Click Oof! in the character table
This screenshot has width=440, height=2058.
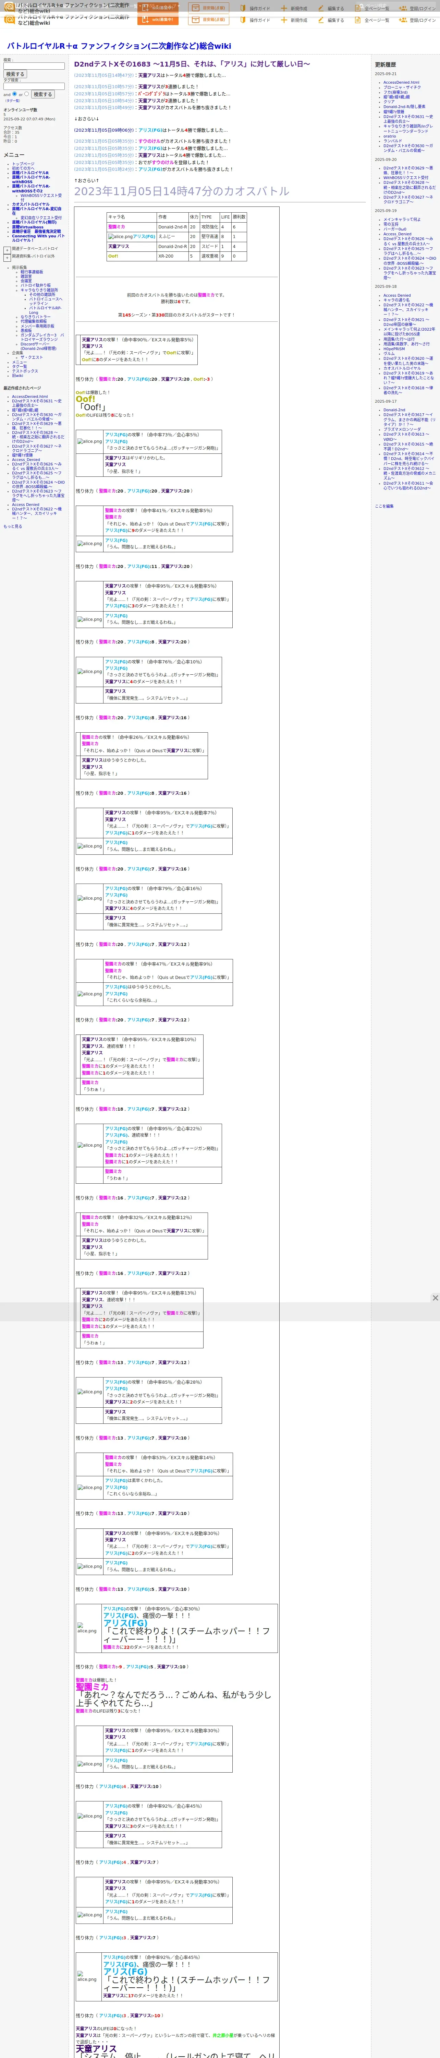tap(113, 257)
